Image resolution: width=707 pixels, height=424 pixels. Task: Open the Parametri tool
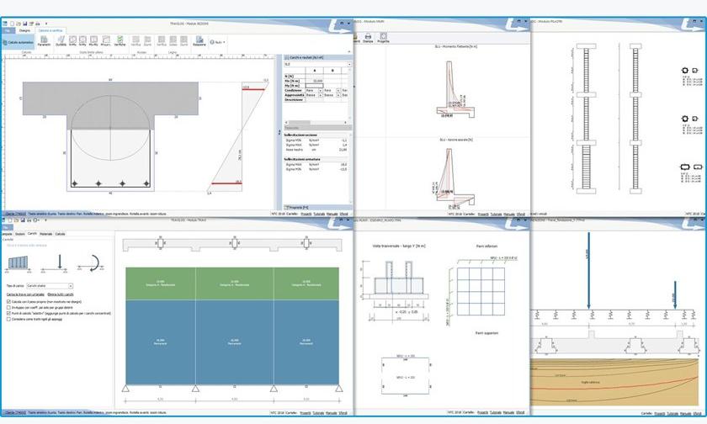(44, 41)
